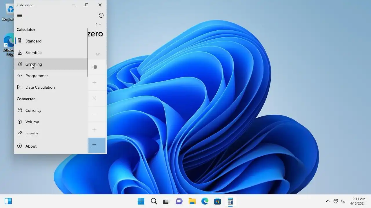Open Task View from taskbar
The width and height of the screenshot is (371, 208).
click(166, 201)
